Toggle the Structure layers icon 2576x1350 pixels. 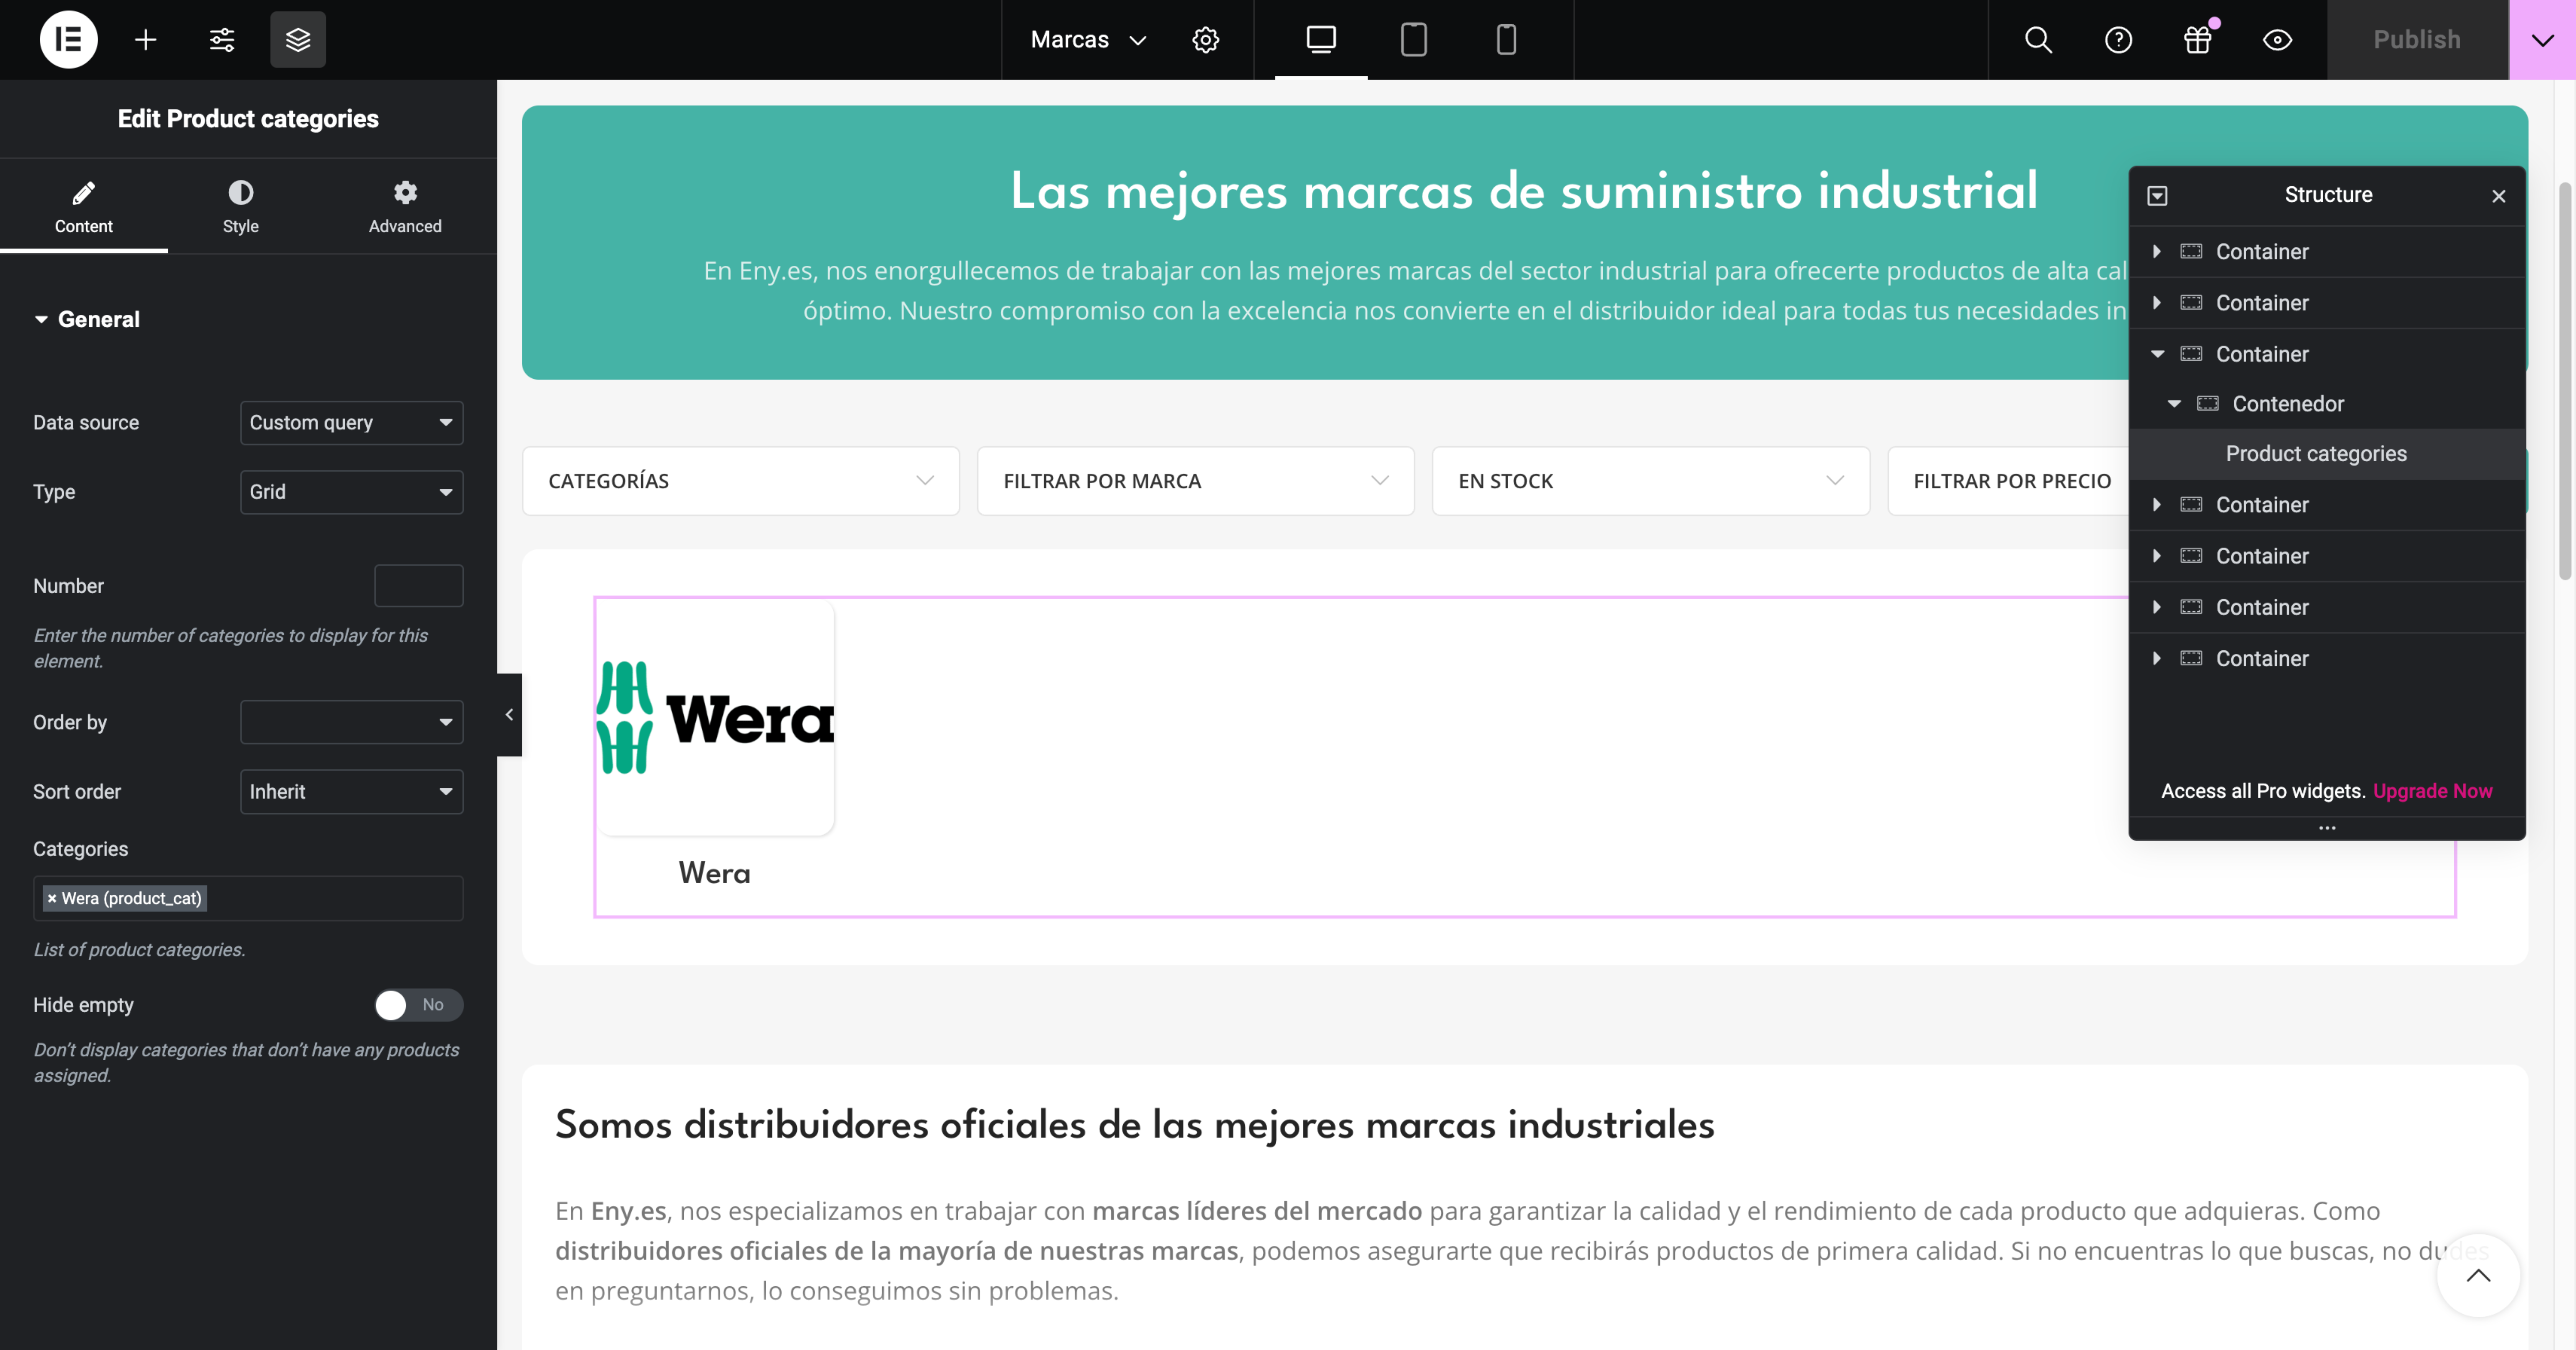click(298, 40)
